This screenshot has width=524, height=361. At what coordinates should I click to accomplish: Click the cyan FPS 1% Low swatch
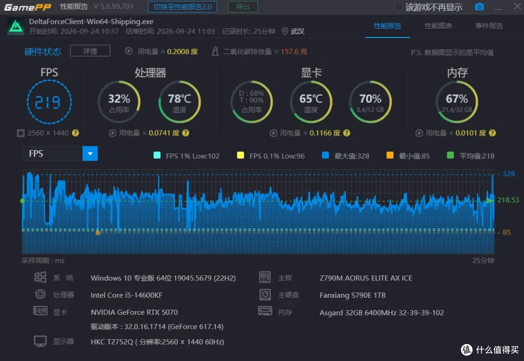click(x=157, y=155)
